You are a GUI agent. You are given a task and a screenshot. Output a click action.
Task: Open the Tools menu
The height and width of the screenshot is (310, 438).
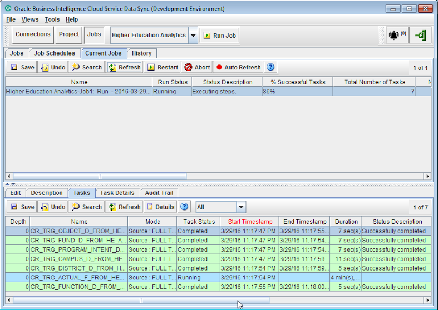tap(52, 19)
